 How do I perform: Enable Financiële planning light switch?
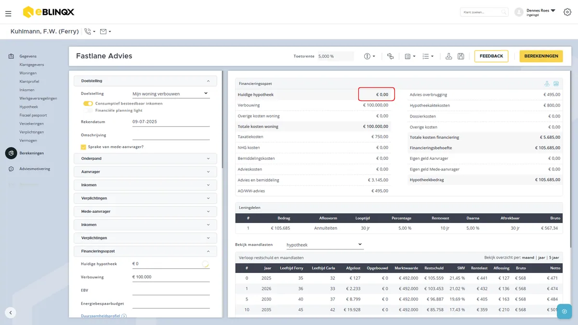pos(88,110)
